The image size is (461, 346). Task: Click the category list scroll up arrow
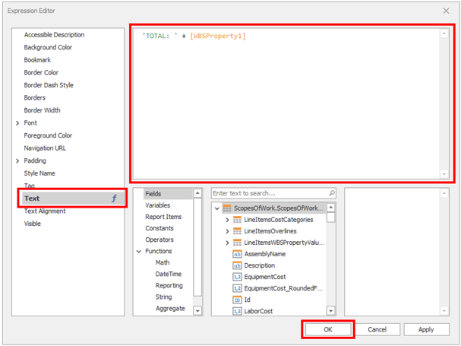coord(197,193)
